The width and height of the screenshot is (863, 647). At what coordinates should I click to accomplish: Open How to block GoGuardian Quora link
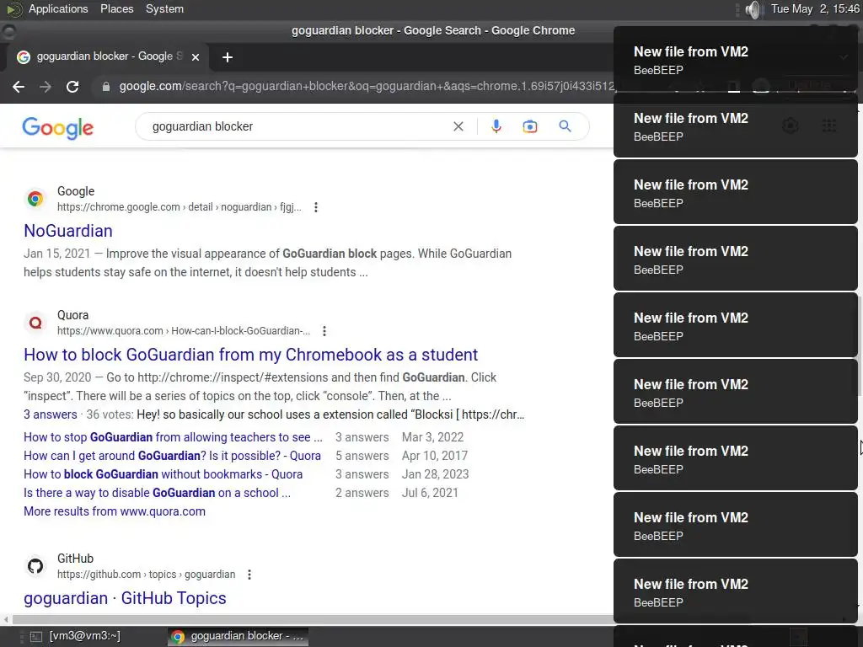(x=250, y=355)
